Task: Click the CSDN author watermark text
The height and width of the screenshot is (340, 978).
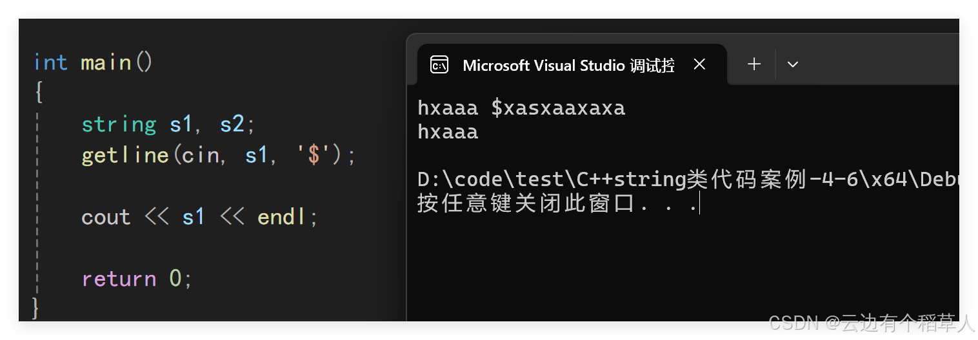Action: click(x=870, y=322)
